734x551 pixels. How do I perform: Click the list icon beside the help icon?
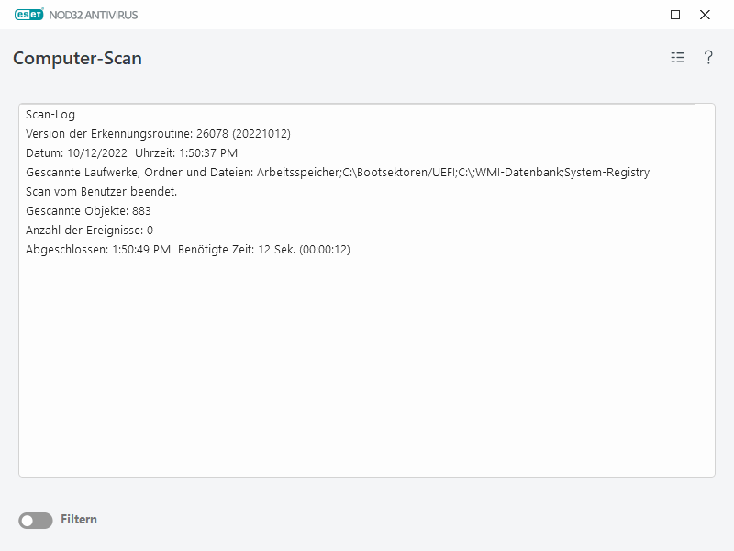[x=677, y=57]
